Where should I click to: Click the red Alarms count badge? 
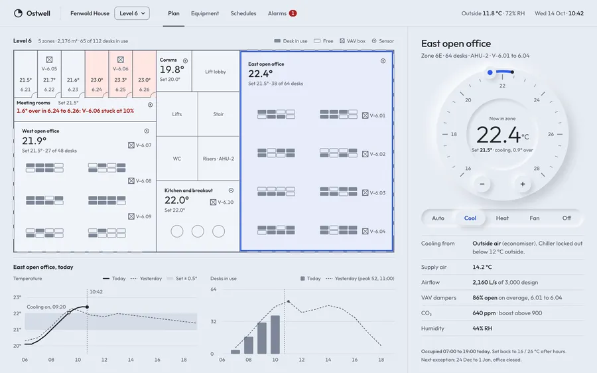tap(293, 13)
